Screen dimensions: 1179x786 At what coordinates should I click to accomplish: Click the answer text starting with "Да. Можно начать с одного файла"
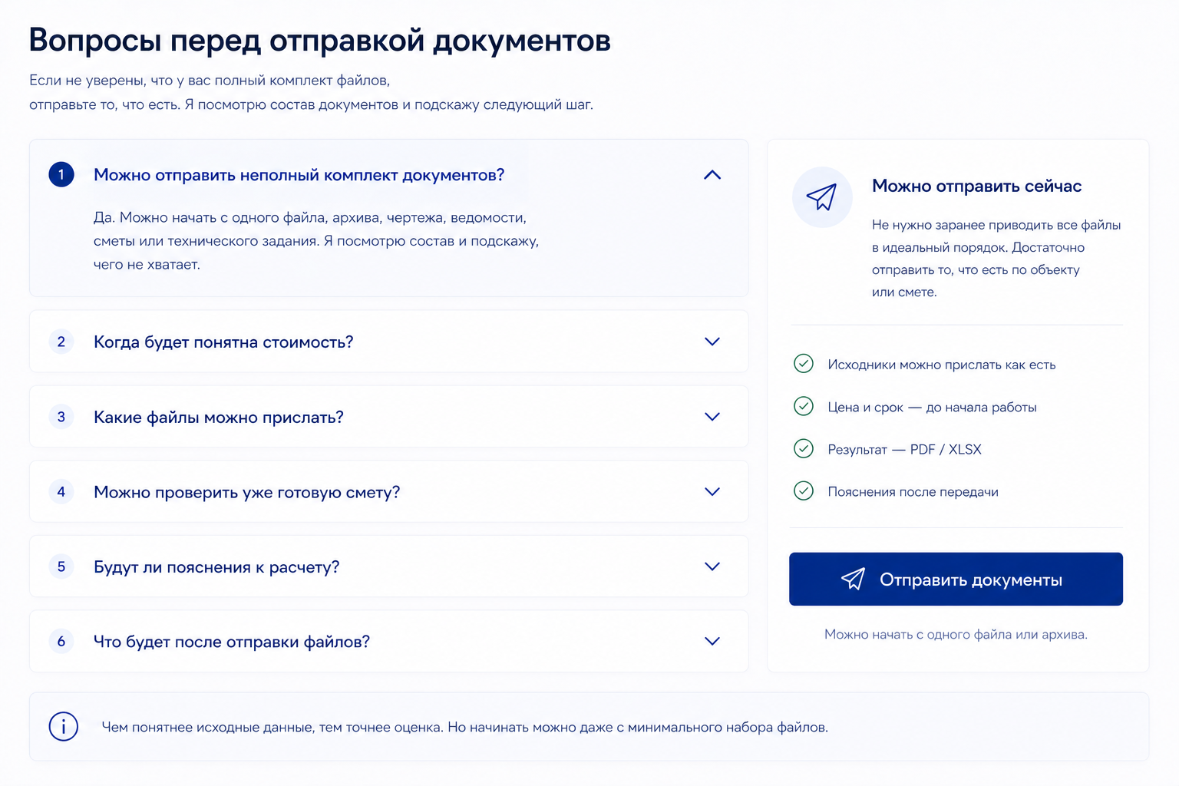[316, 241]
